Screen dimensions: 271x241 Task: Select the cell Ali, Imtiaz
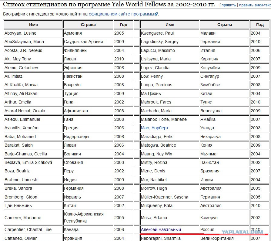33,76
